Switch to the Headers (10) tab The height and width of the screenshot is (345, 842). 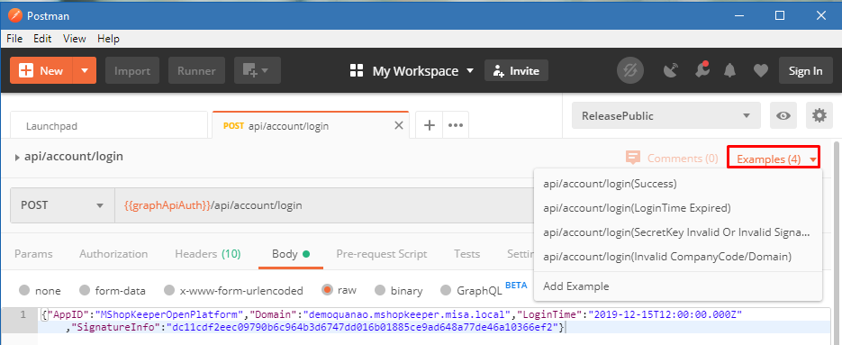coord(208,254)
